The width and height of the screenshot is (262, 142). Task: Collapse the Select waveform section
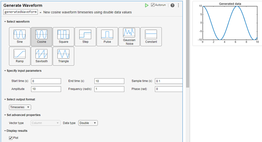point(5,22)
